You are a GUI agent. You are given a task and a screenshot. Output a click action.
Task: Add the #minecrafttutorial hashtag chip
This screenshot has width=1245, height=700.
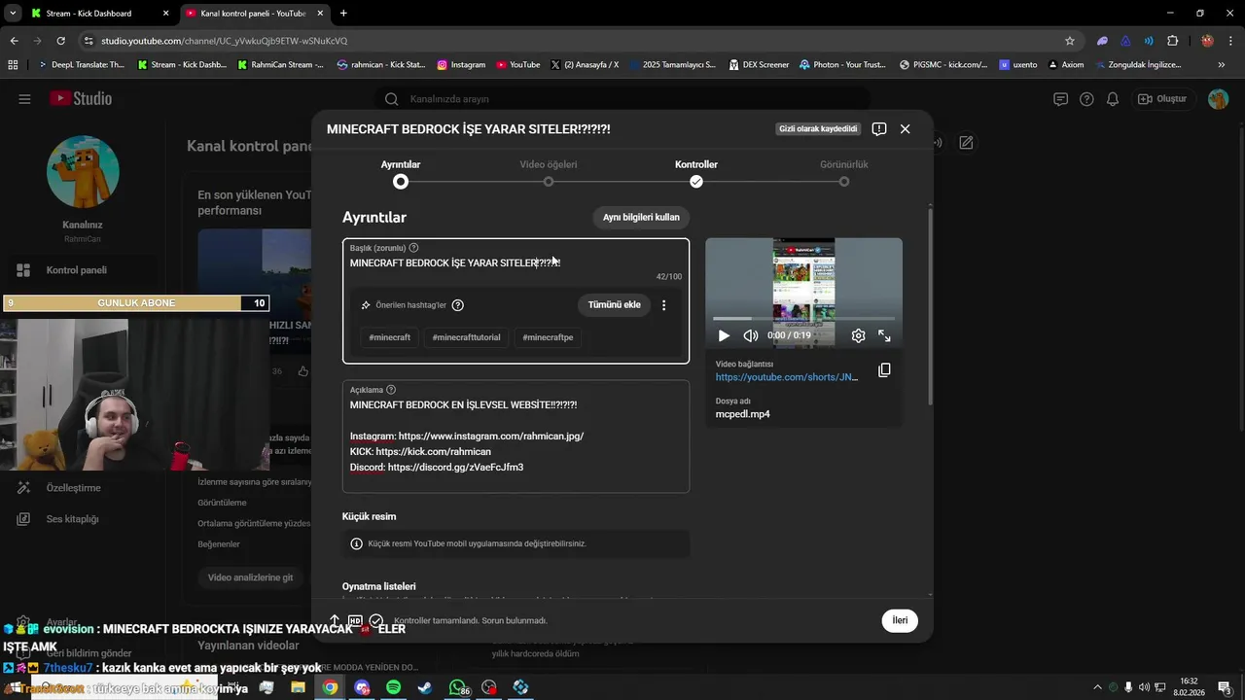point(467,337)
